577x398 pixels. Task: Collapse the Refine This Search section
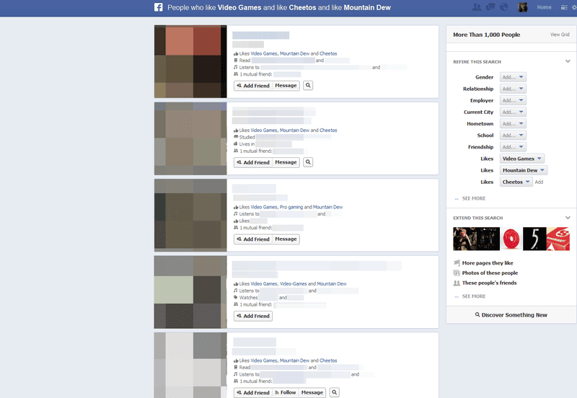(568, 61)
